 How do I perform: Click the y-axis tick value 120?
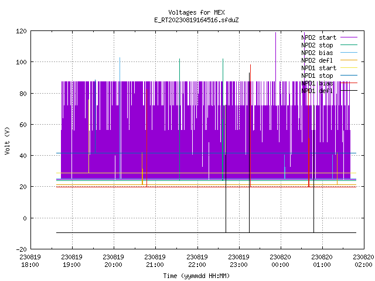point(21,31)
